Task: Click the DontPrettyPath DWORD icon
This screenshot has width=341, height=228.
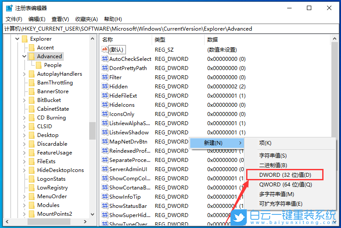Action: [x=104, y=68]
